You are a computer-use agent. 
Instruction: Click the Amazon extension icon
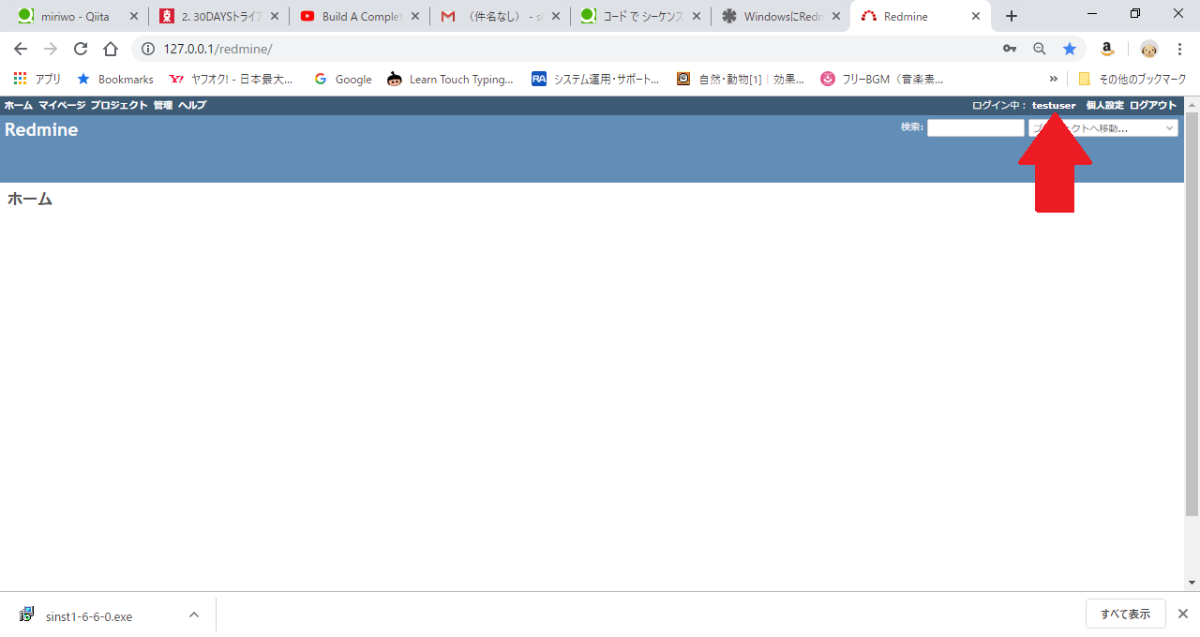(1107, 48)
